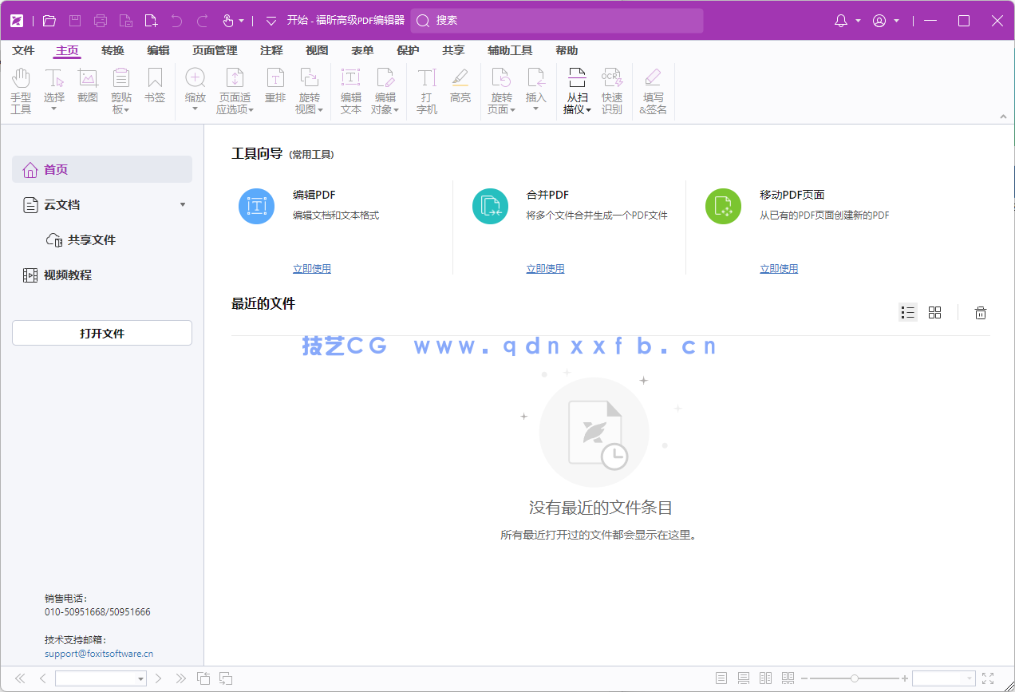Click inside the search input field
Screen dimensions: 1015x692
coord(559,20)
